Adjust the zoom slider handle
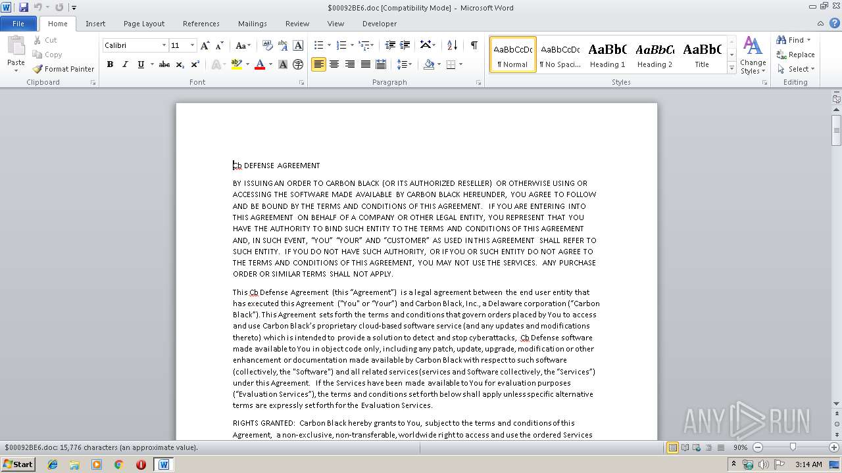Viewport: 842px width, 473px height. click(793, 447)
